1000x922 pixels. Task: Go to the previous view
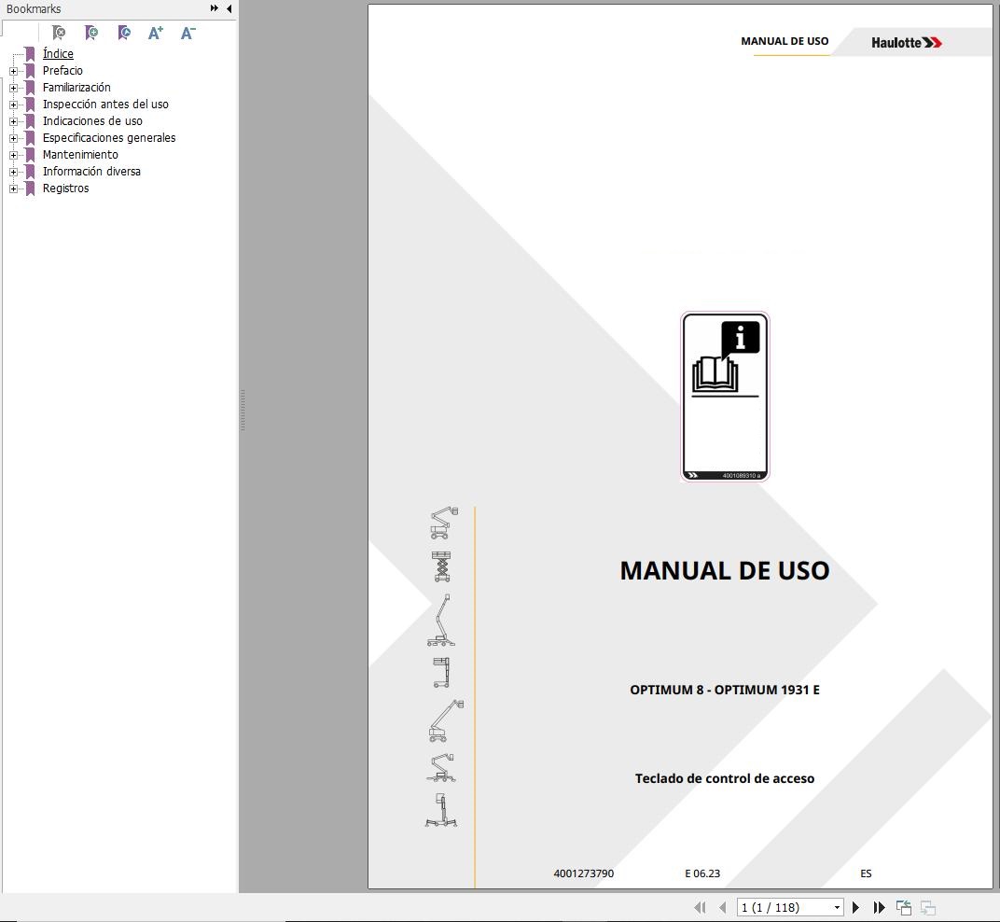tap(903, 906)
